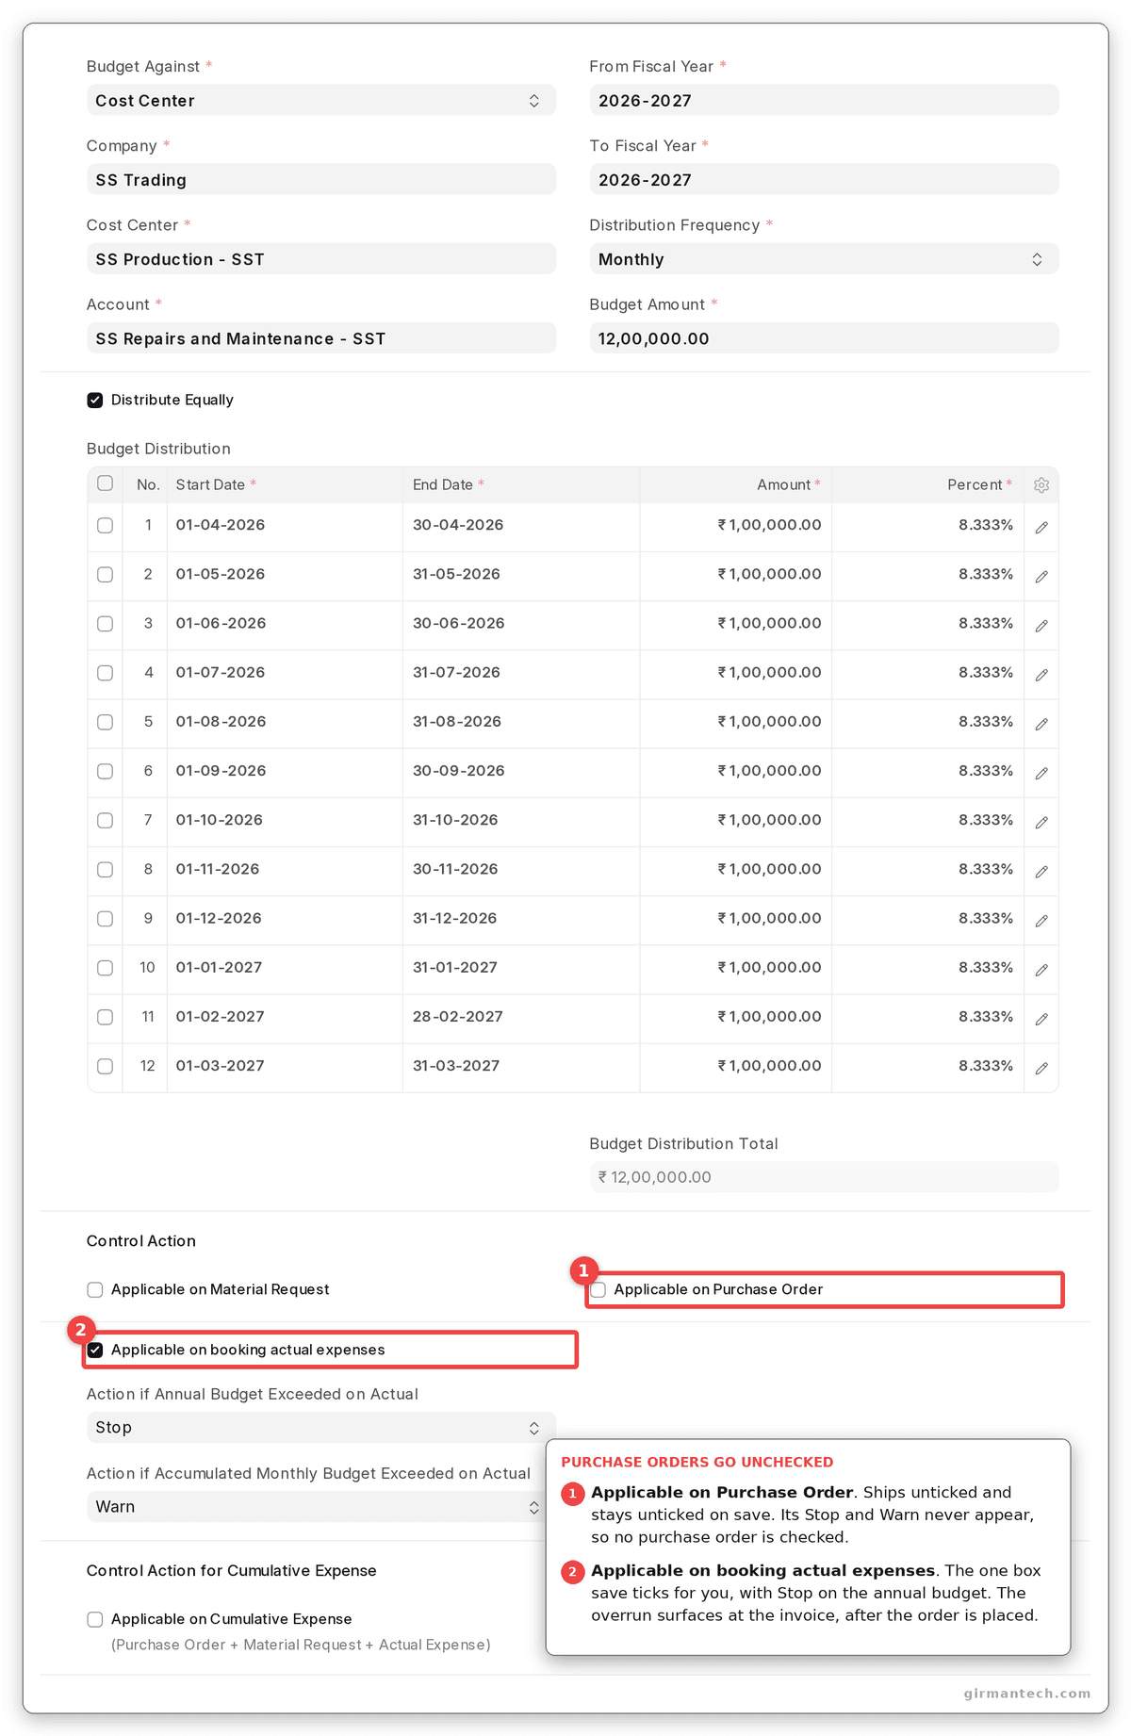Click the Budget Amount field
The width and height of the screenshot is (1131, 1736).
tap(824, 338)
